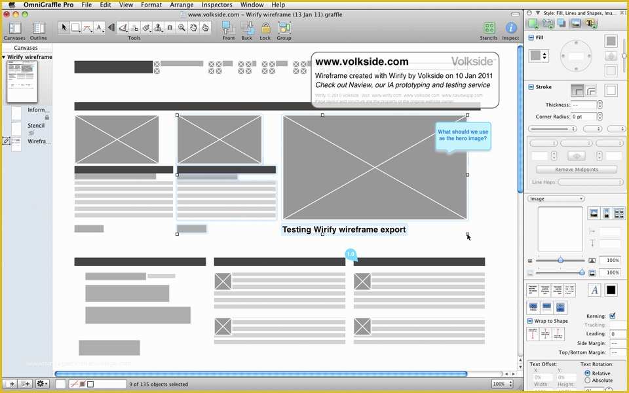Open the Help menu
629x393 pixels.
(278, 5)
